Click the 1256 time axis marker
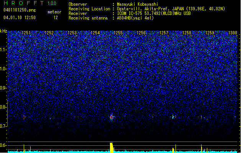Viewport: 241px width, 153px height. [x=141, y=33]
